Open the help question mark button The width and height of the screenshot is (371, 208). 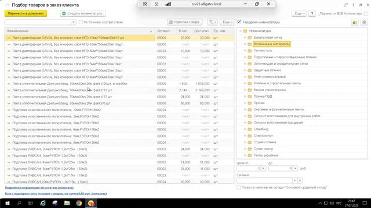pyautogui.click(x=312, y=14)
